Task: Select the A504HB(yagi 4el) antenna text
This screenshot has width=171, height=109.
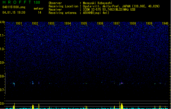Action: [x=96, y=13]
